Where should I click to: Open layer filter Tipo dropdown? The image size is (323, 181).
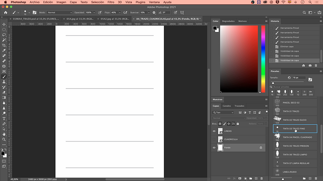[x=223, y=113]
